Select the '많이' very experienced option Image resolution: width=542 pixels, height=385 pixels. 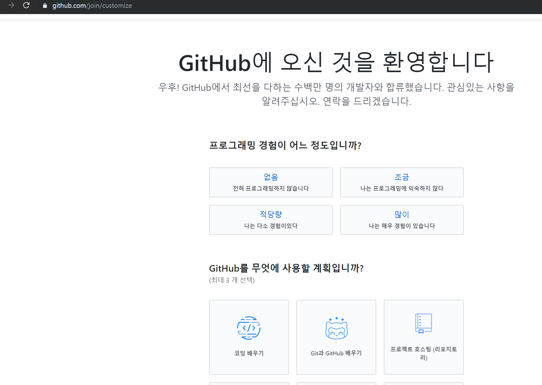click(x=402, y=220)
